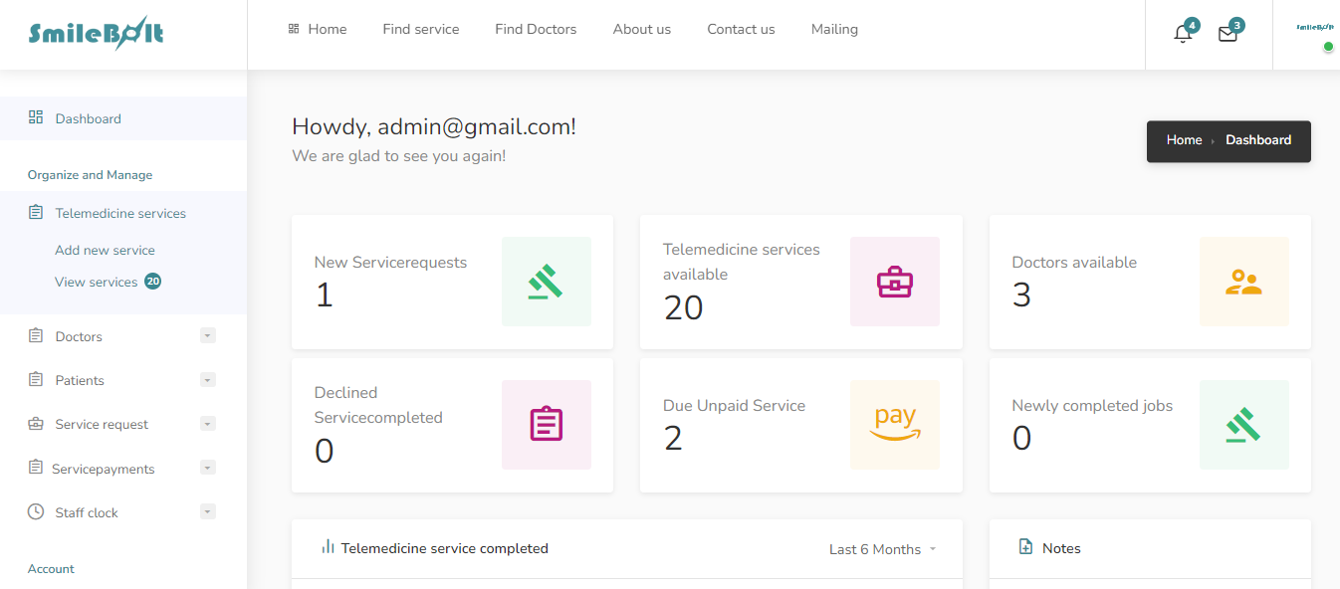
Task: Expand the Doctors sidebar menu
Action: tap(207, 336)
